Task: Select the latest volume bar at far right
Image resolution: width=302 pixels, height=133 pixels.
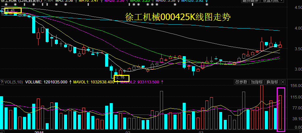Action: [x=280, y=112]
